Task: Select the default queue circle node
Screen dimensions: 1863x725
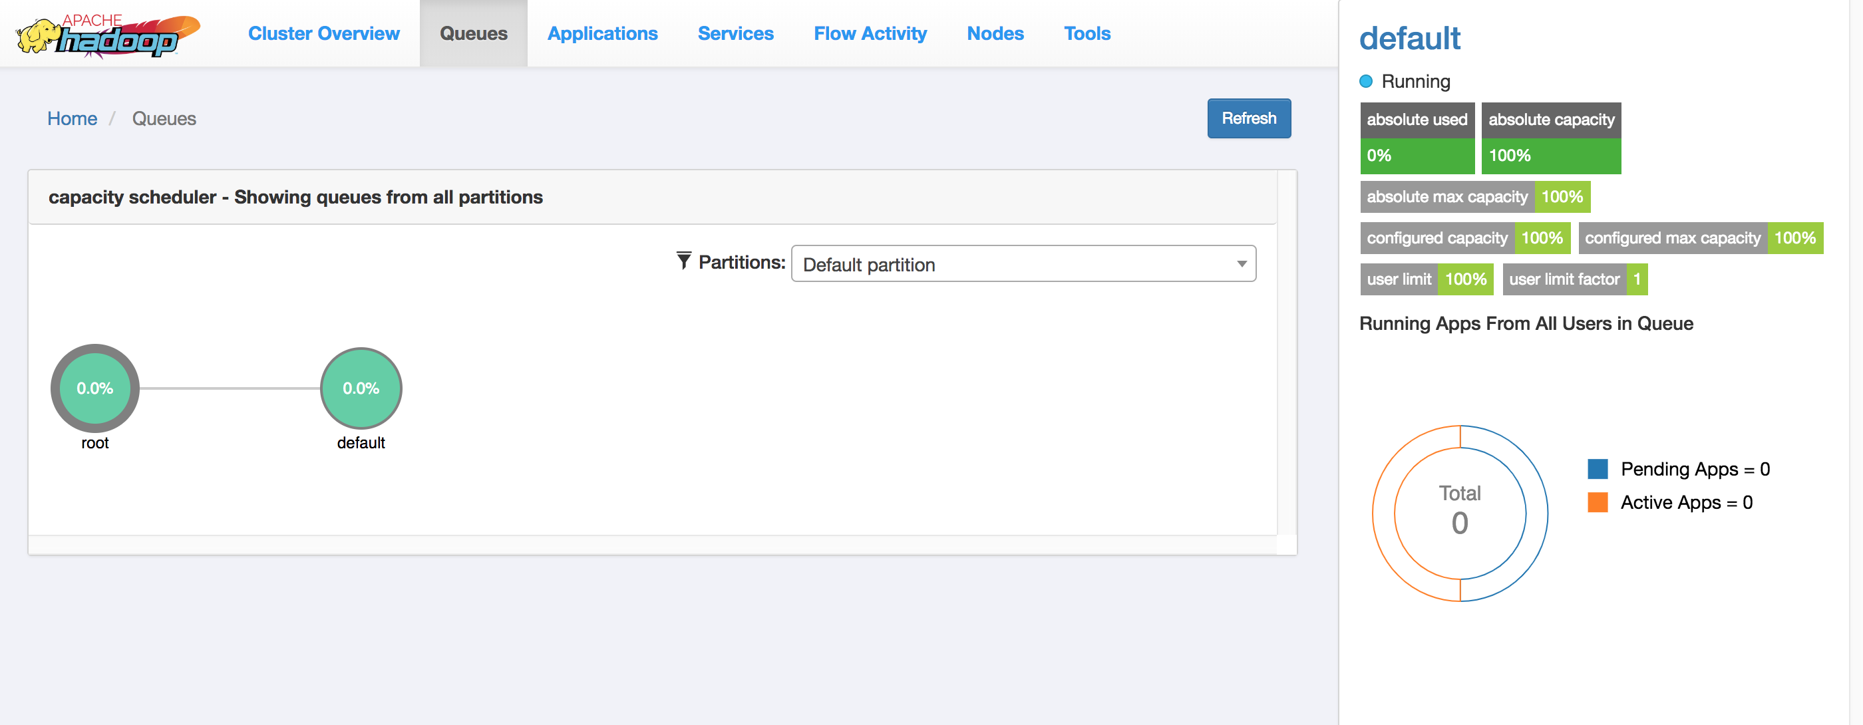Action: pos(360,388)
